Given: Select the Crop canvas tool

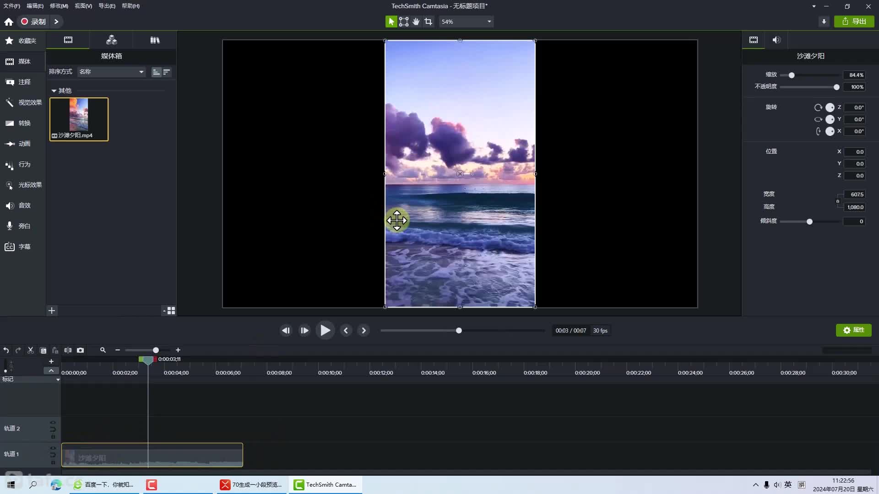Looking at the screenshot, I should coord(429,21).
